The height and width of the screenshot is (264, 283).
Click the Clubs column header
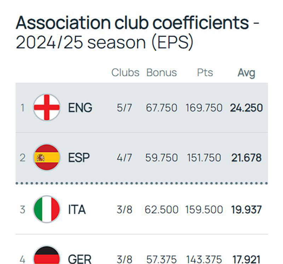point(125,73)
